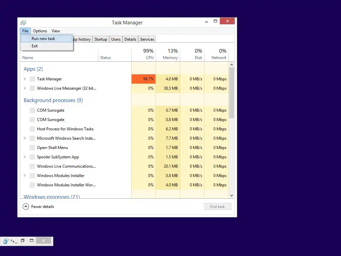
Task: Select the Windows processes (21) heading
Action: pyautogui.click(x=52, y=197)
